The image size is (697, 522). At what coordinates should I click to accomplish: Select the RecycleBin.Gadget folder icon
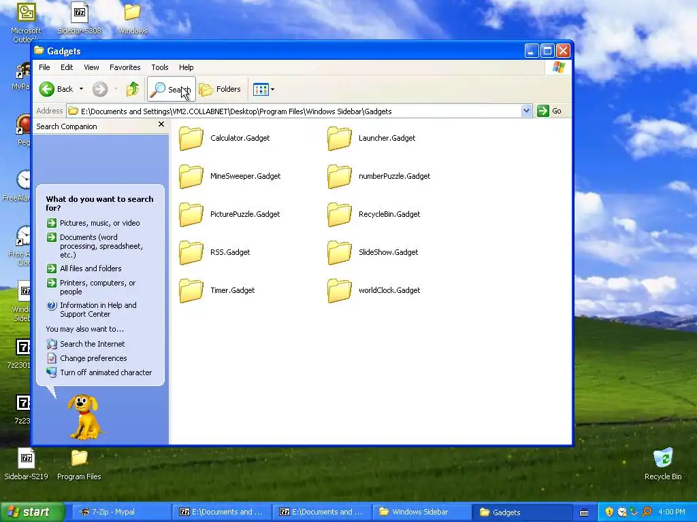click(340, 214)
